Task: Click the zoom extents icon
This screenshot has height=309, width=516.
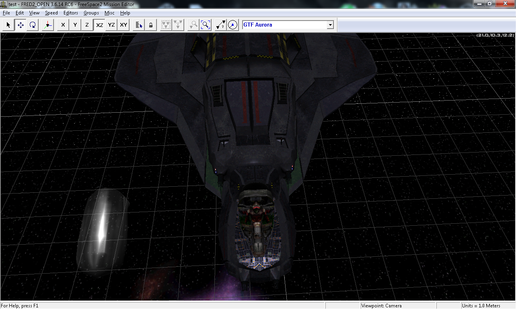Action: click(x=206, y=25)
